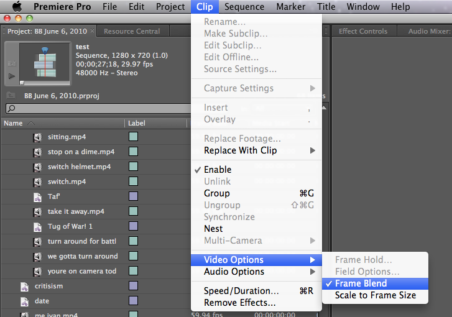
Task: Click the violet label swatch for Taf'
Action: pos(133,196)
